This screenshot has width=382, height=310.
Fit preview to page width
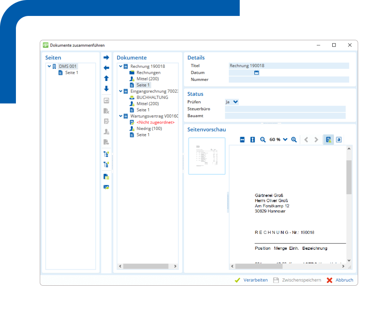[x=242, y=139]
